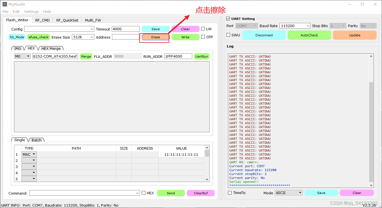Open the TYPE dropdown in row 5
The image size is (382, 208).
tap(29, 179)
